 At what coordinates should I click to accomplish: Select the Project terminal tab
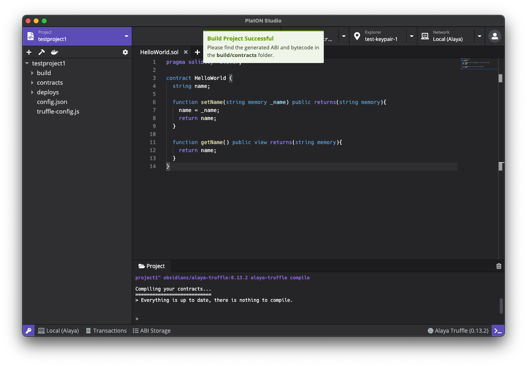click(x=151, y=266)
